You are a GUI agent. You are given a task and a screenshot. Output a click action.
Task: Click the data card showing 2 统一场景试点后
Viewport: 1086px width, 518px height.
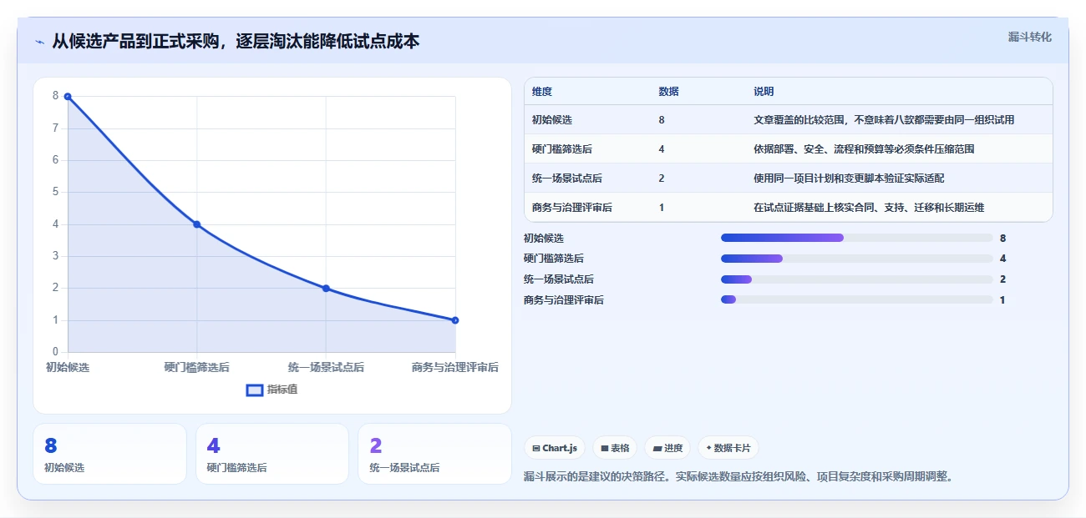click(434, 454)
